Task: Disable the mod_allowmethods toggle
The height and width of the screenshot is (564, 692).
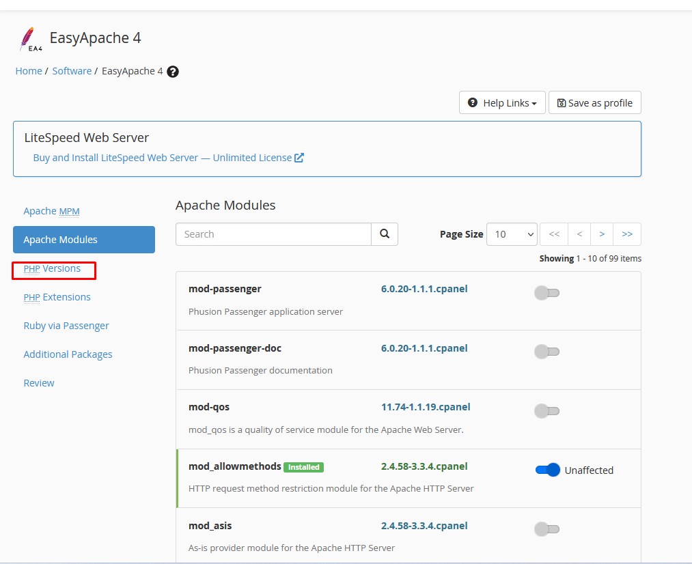Action: 548,470
